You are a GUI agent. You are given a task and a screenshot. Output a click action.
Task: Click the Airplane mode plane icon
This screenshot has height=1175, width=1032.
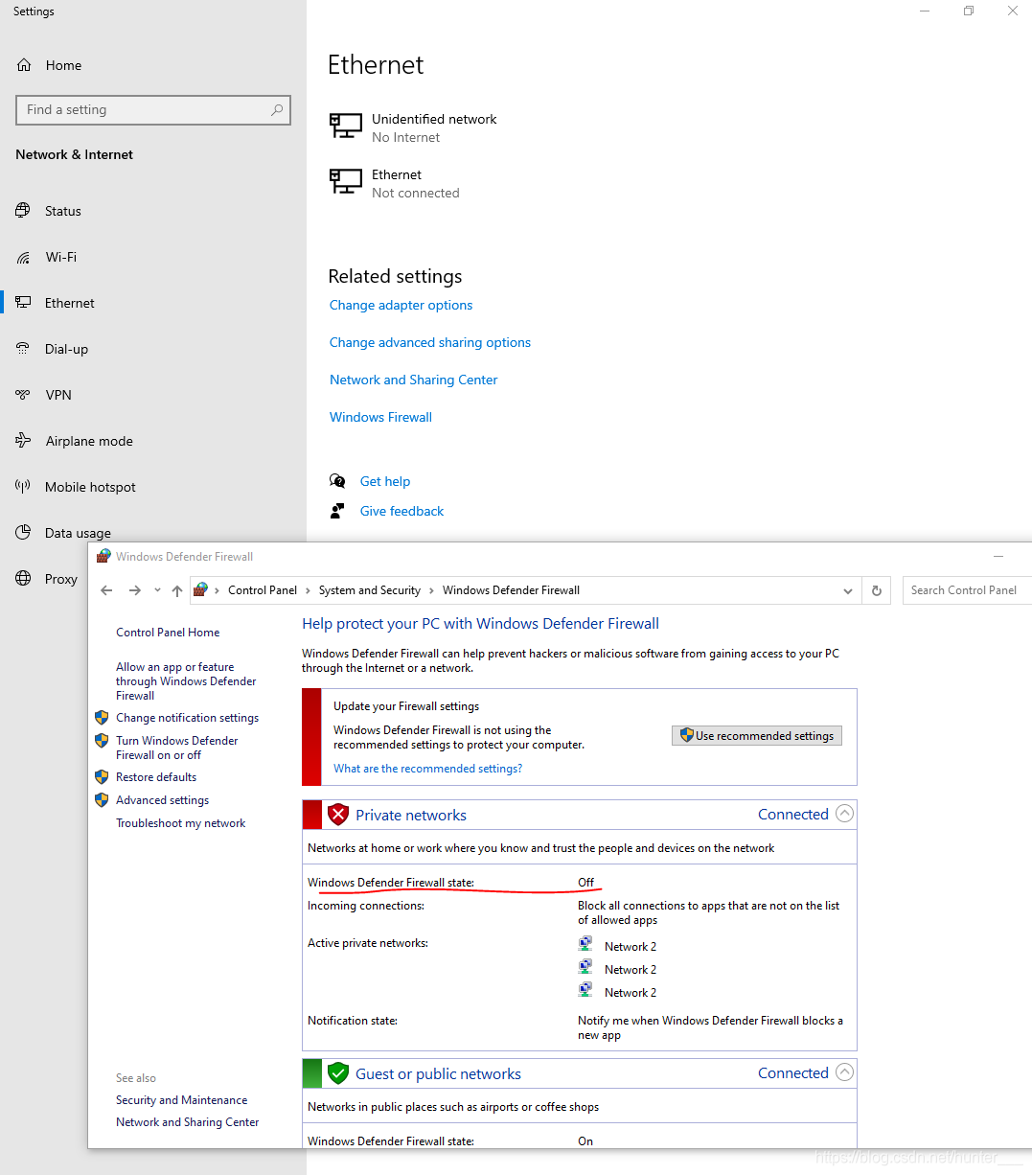pos(23,441)
